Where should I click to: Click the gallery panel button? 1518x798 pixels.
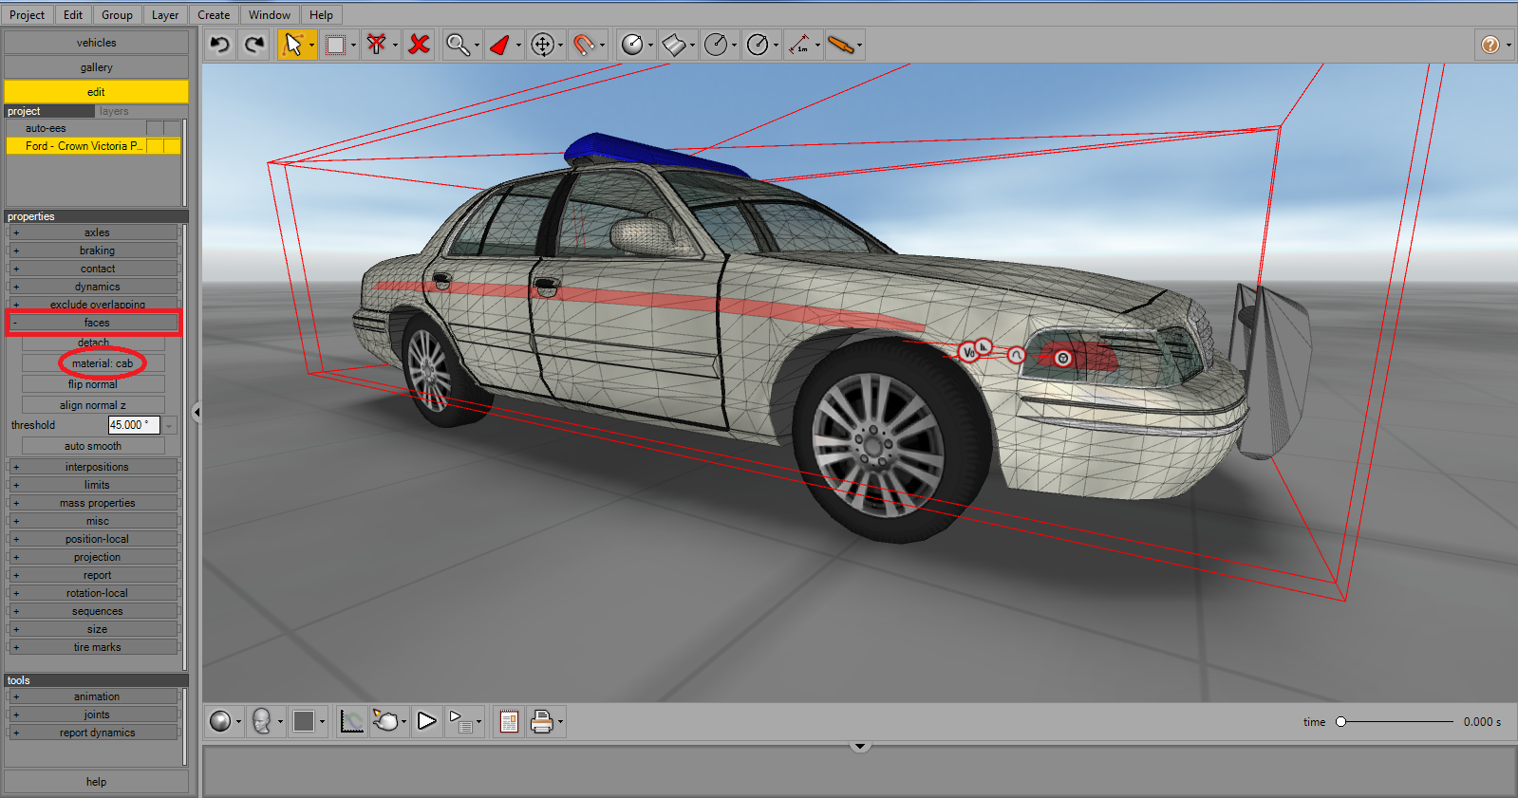(96, 67)
